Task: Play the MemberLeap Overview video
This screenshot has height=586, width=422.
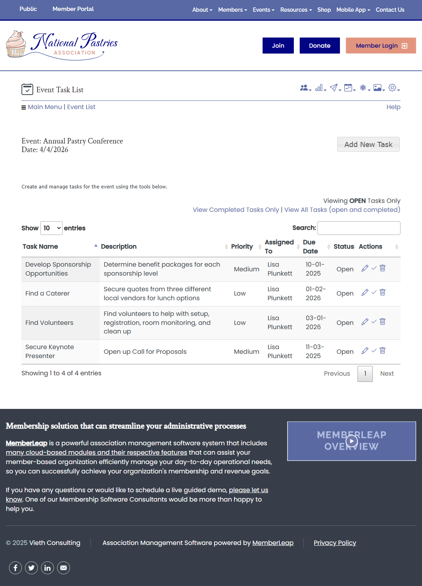Action: 352,441
